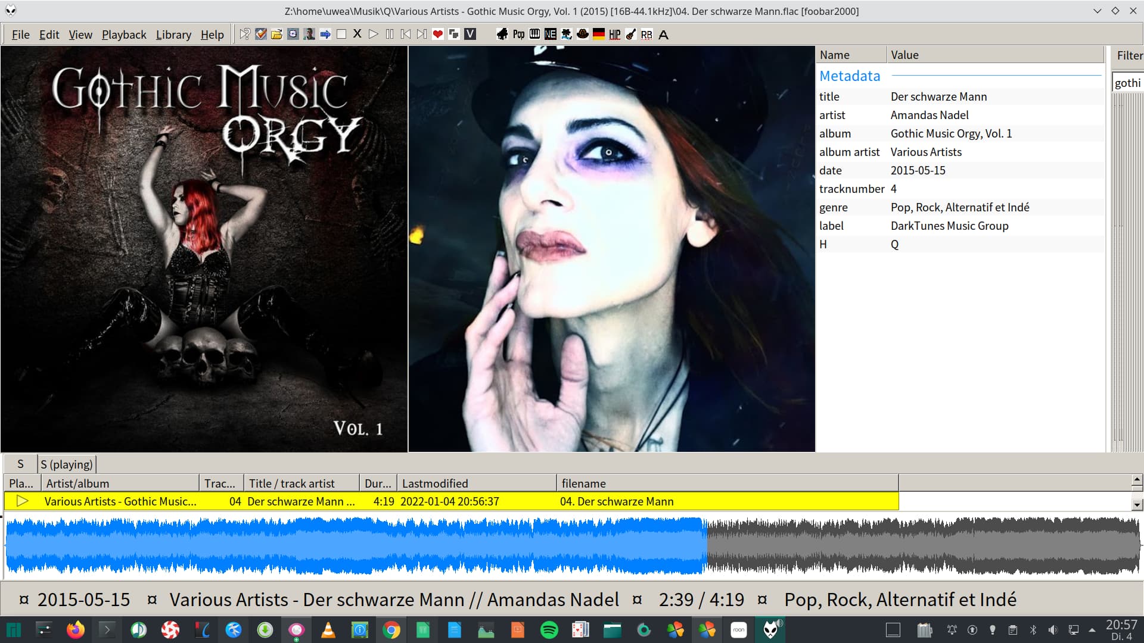Click the Trac... track number column header
This screenshot has width=1144, height=643.
tap(222, 483)
